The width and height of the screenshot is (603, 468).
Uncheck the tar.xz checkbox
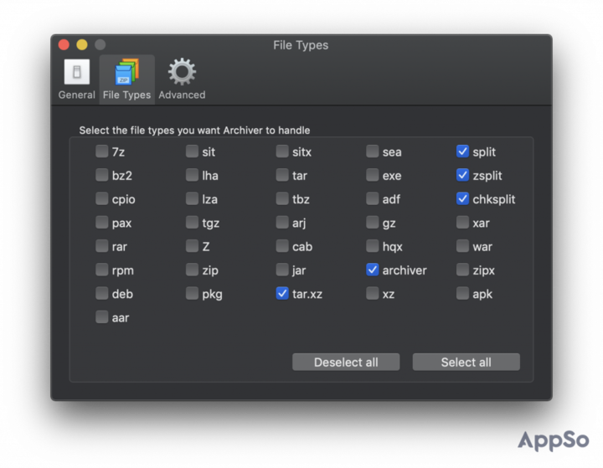click(x=282, y=293)
